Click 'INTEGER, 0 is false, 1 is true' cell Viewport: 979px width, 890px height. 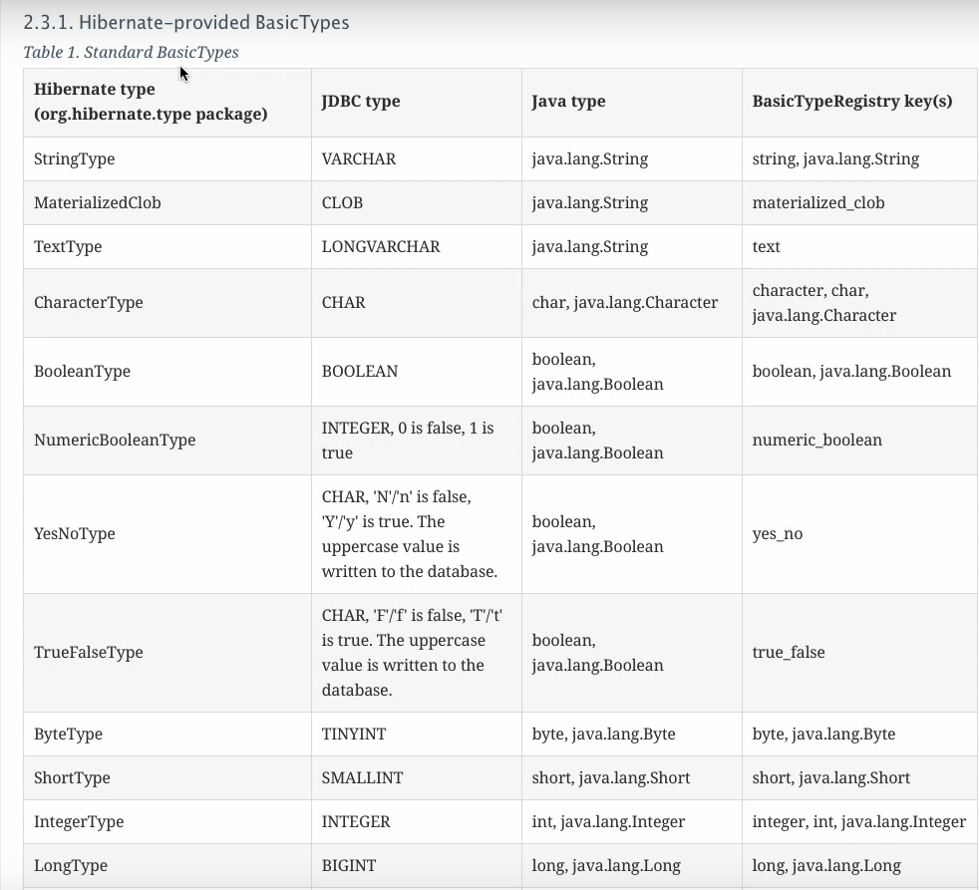point(417,440)
